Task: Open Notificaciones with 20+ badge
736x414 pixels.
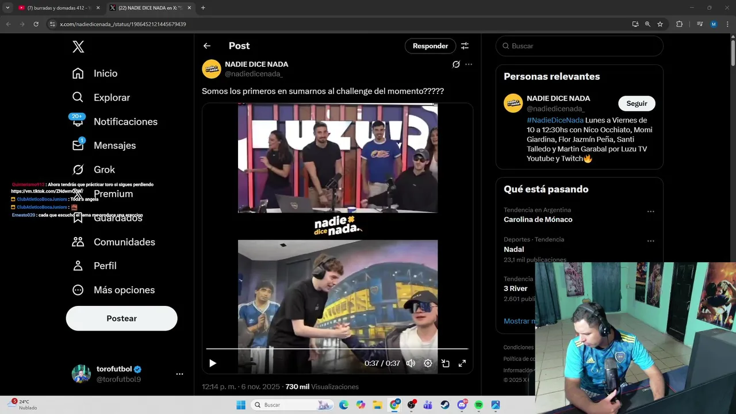Action: click(114, 122)
